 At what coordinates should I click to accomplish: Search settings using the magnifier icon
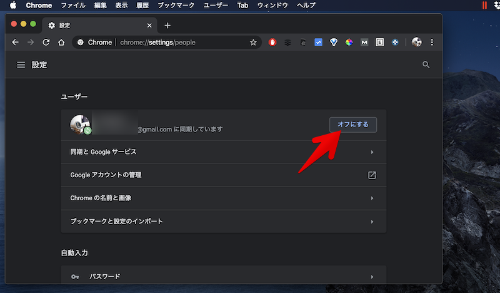426,64
